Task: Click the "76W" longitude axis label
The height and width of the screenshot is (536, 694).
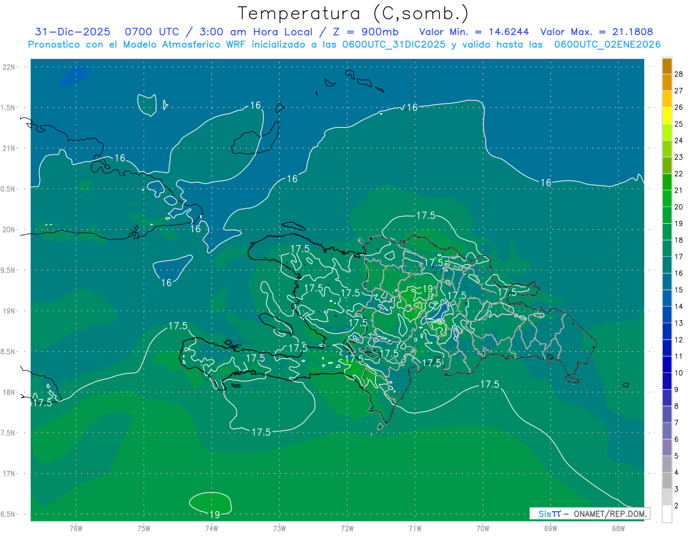Action: click(x=76, y=528)
